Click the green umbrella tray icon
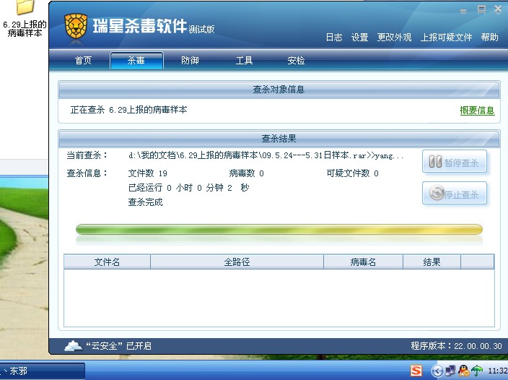 (477, 371)
